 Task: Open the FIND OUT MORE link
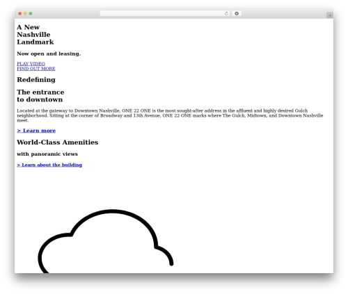tap(36, 69)
